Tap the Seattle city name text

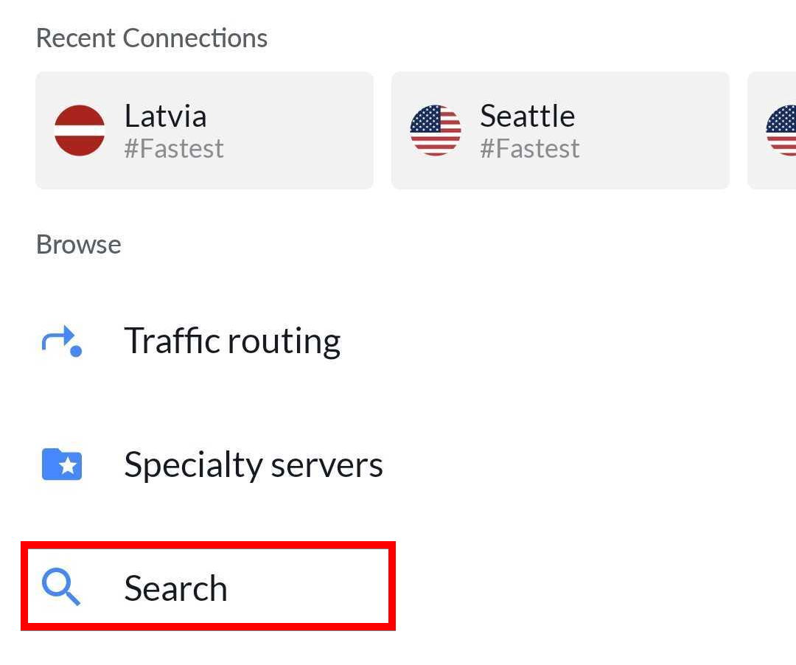pyautogui.click(x=527, y=116)
